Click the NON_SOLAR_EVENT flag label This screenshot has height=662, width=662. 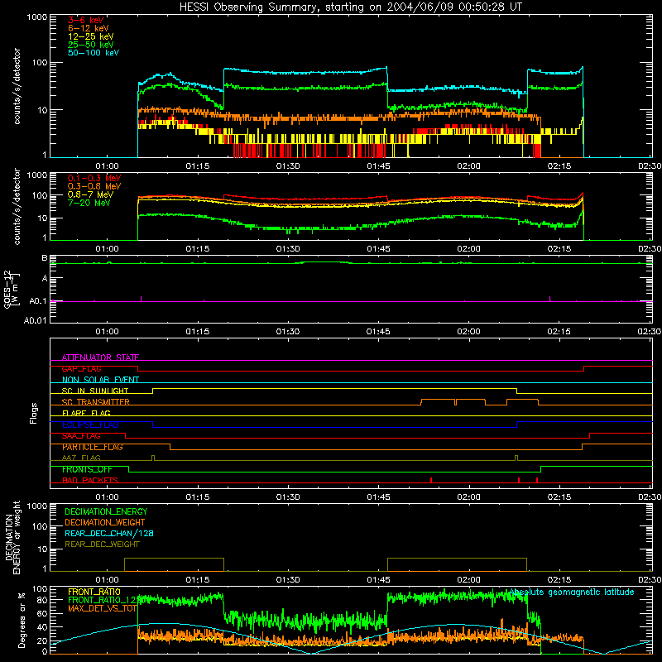(x=100, y=380)
